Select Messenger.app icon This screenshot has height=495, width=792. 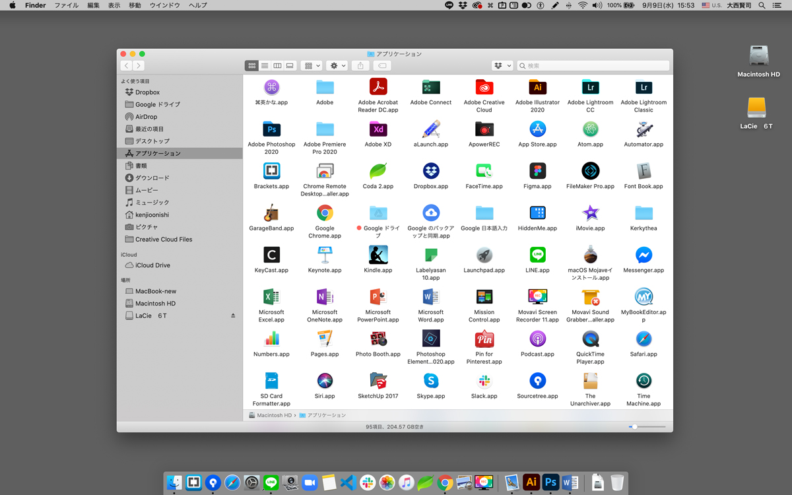pos(643,255)
